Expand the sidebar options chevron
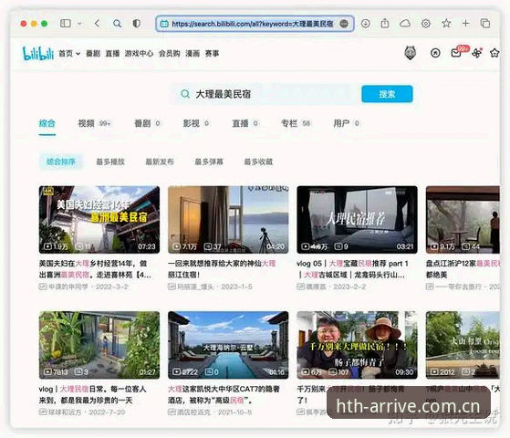 click(x=79, y=24)
